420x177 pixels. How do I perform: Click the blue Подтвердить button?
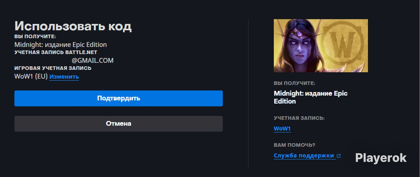click(x=118, y=98)
